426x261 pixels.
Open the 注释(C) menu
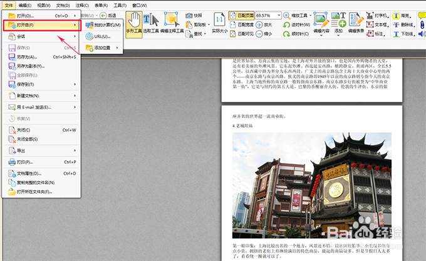[82, 5]
